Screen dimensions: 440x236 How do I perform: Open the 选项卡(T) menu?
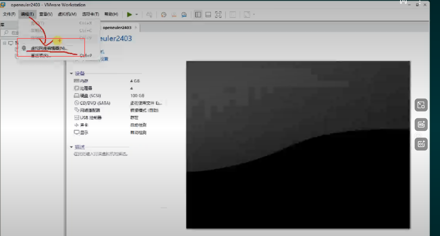click(x=90, y=14)
